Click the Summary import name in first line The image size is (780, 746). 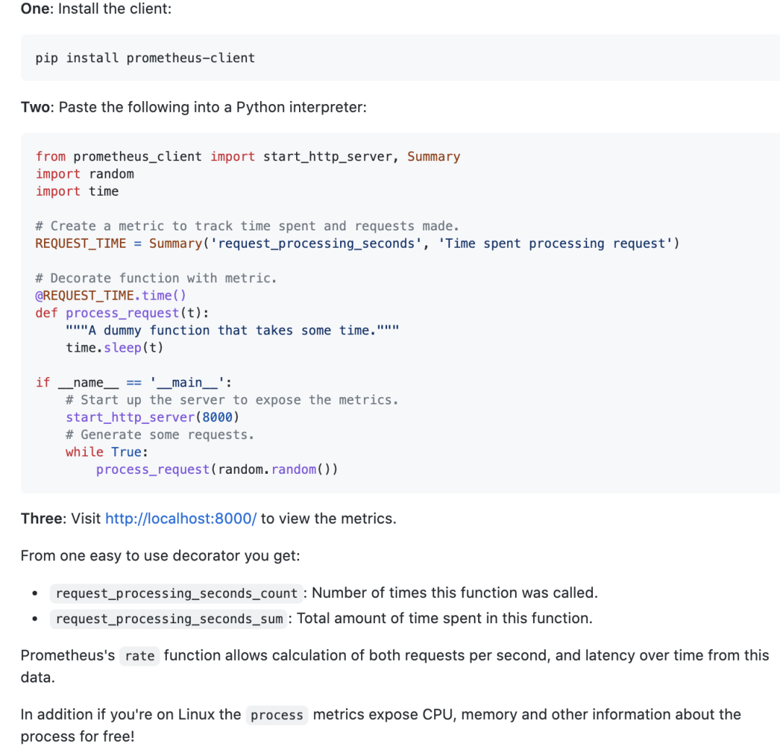[x=434, y=157]
